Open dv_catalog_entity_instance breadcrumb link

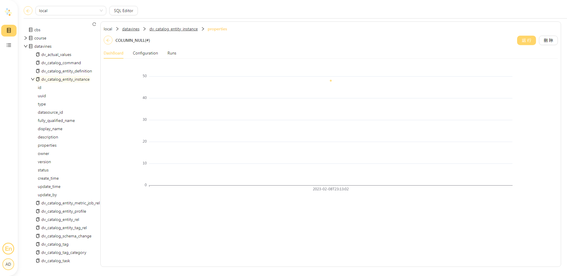tap(174, 29)
